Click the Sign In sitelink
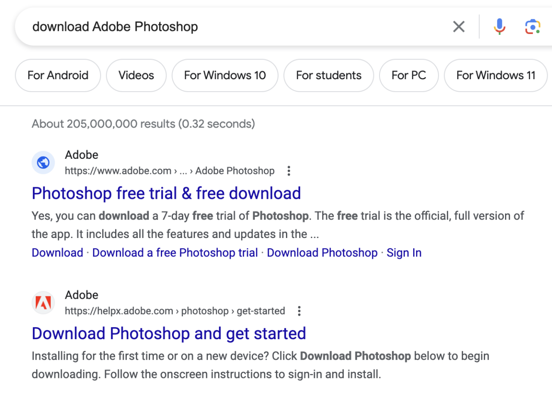This screenshot has height=408, width=552. pos(404,253)
